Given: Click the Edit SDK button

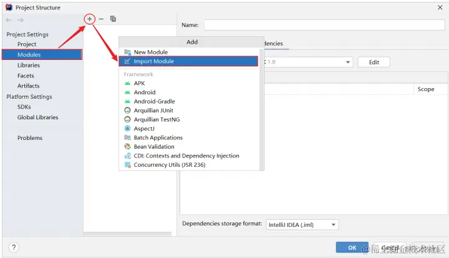Looking at the screenshot, I should click(x=374, y=62).
